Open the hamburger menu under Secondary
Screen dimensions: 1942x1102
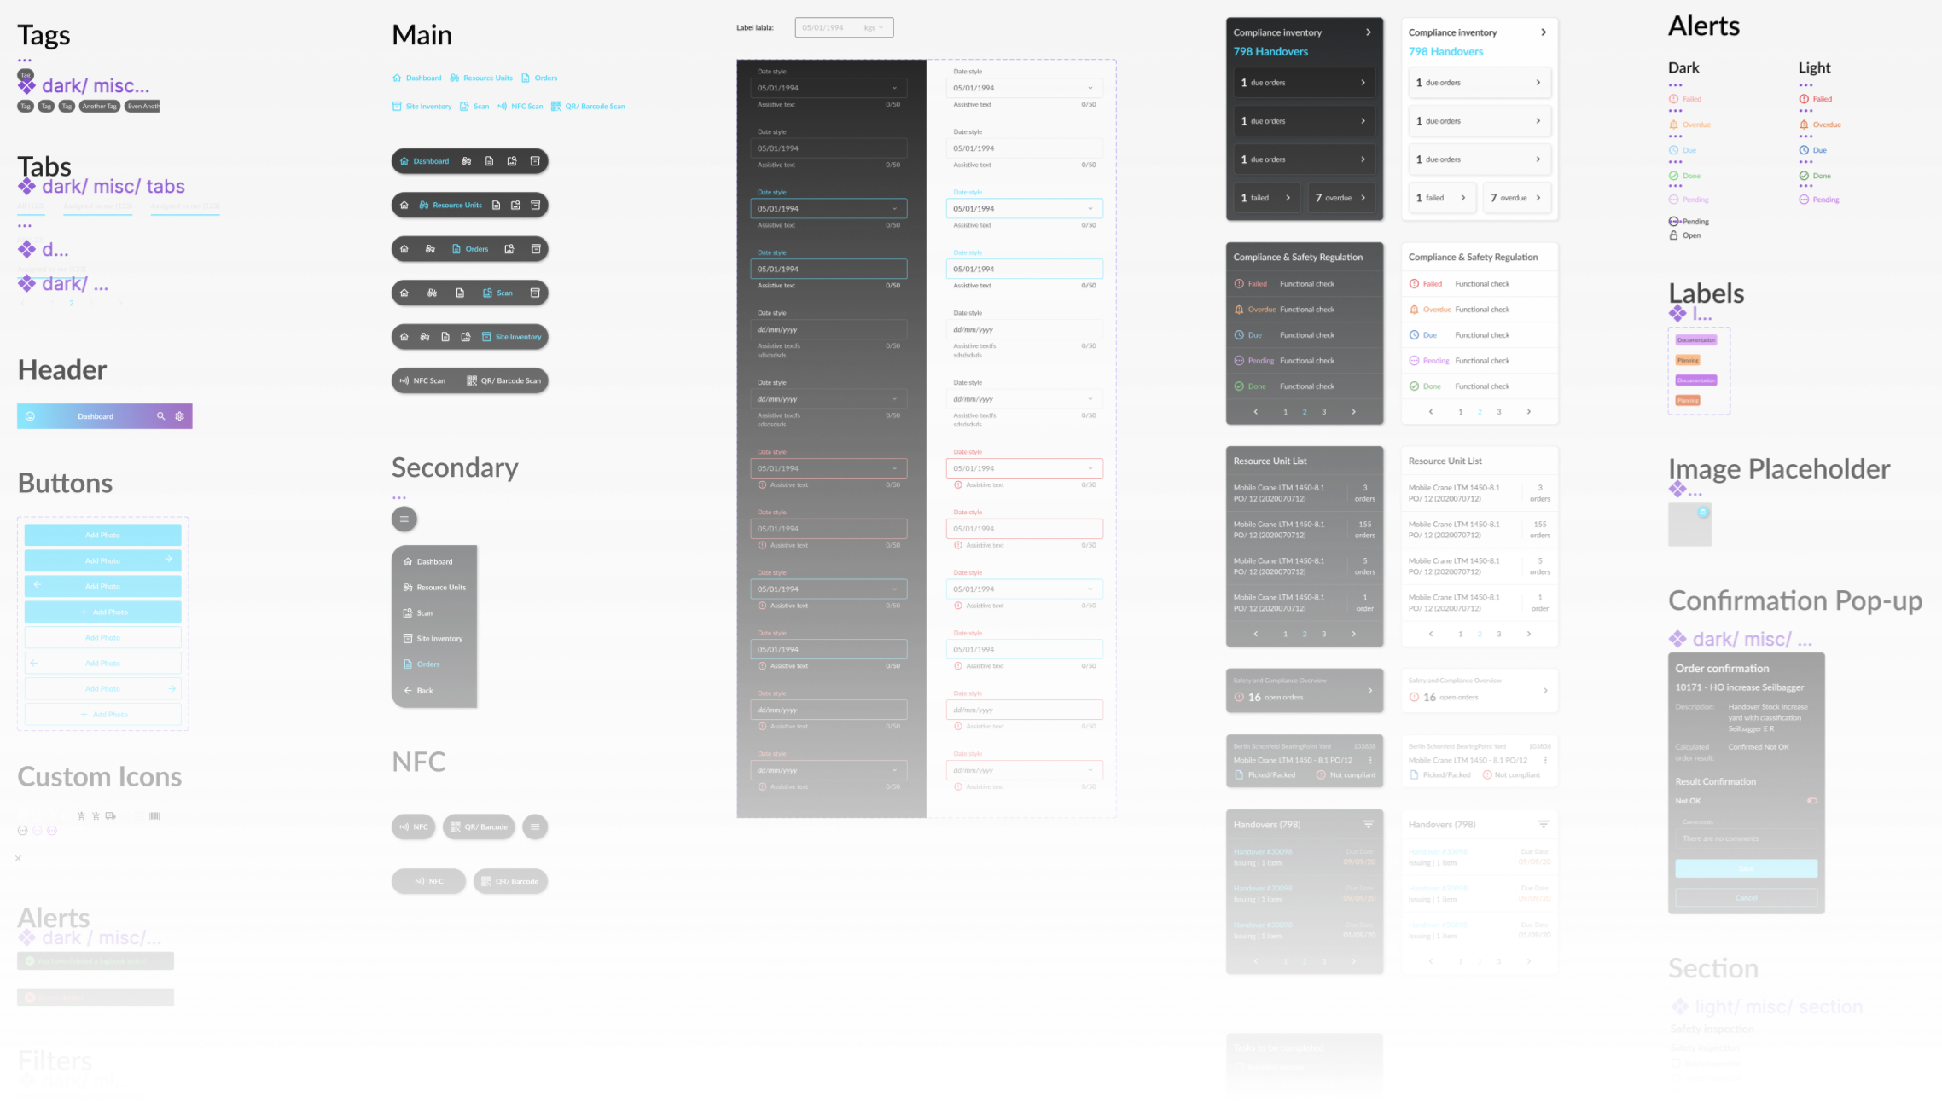404,519
